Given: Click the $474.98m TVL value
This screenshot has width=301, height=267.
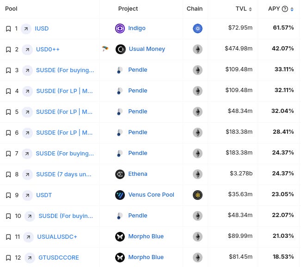Looking at the screenshot, I should [x=239, y=49].
